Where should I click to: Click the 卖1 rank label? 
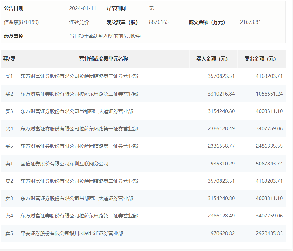(9, 164)
